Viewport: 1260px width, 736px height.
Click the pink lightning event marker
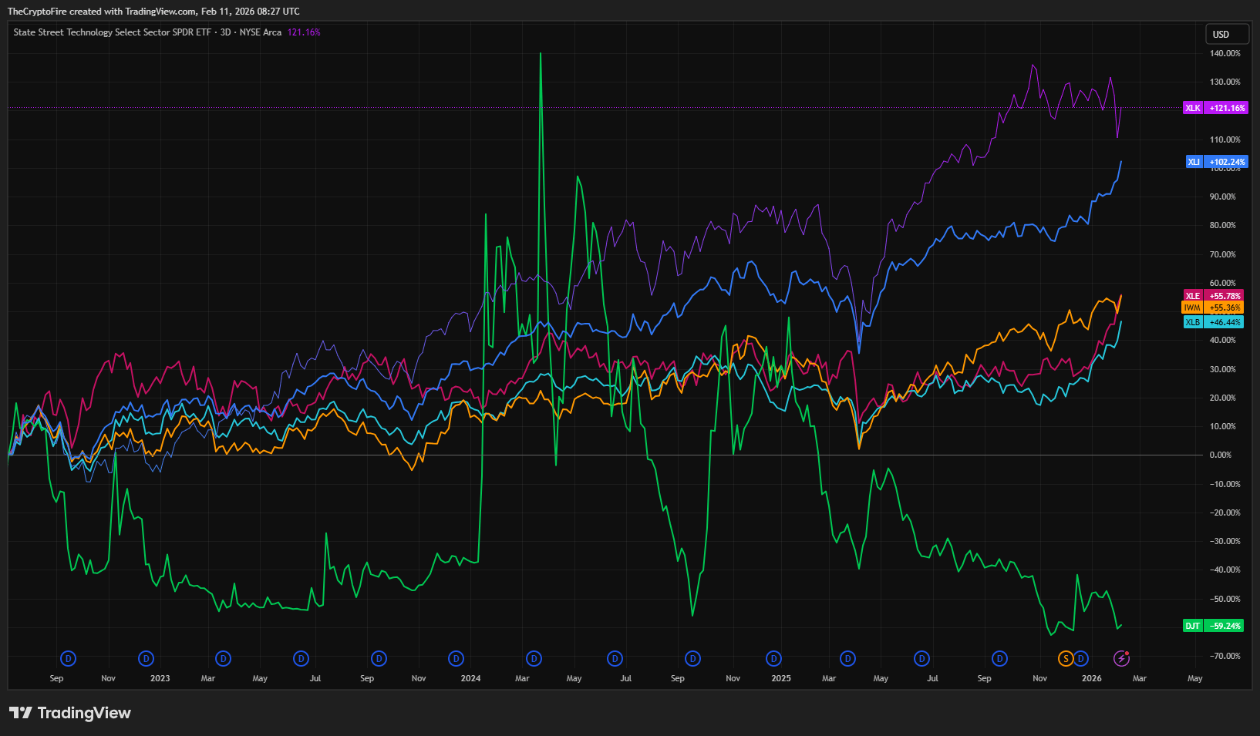click(1121, 658)
